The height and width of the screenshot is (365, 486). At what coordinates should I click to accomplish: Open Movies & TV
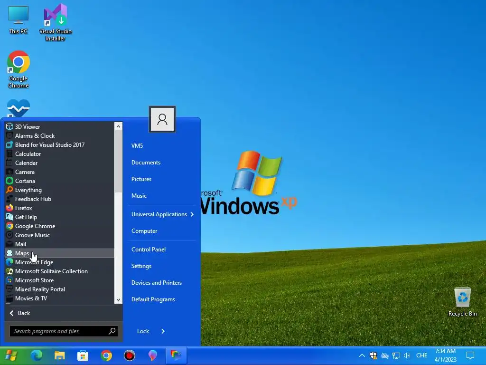[x=59, y=298]
